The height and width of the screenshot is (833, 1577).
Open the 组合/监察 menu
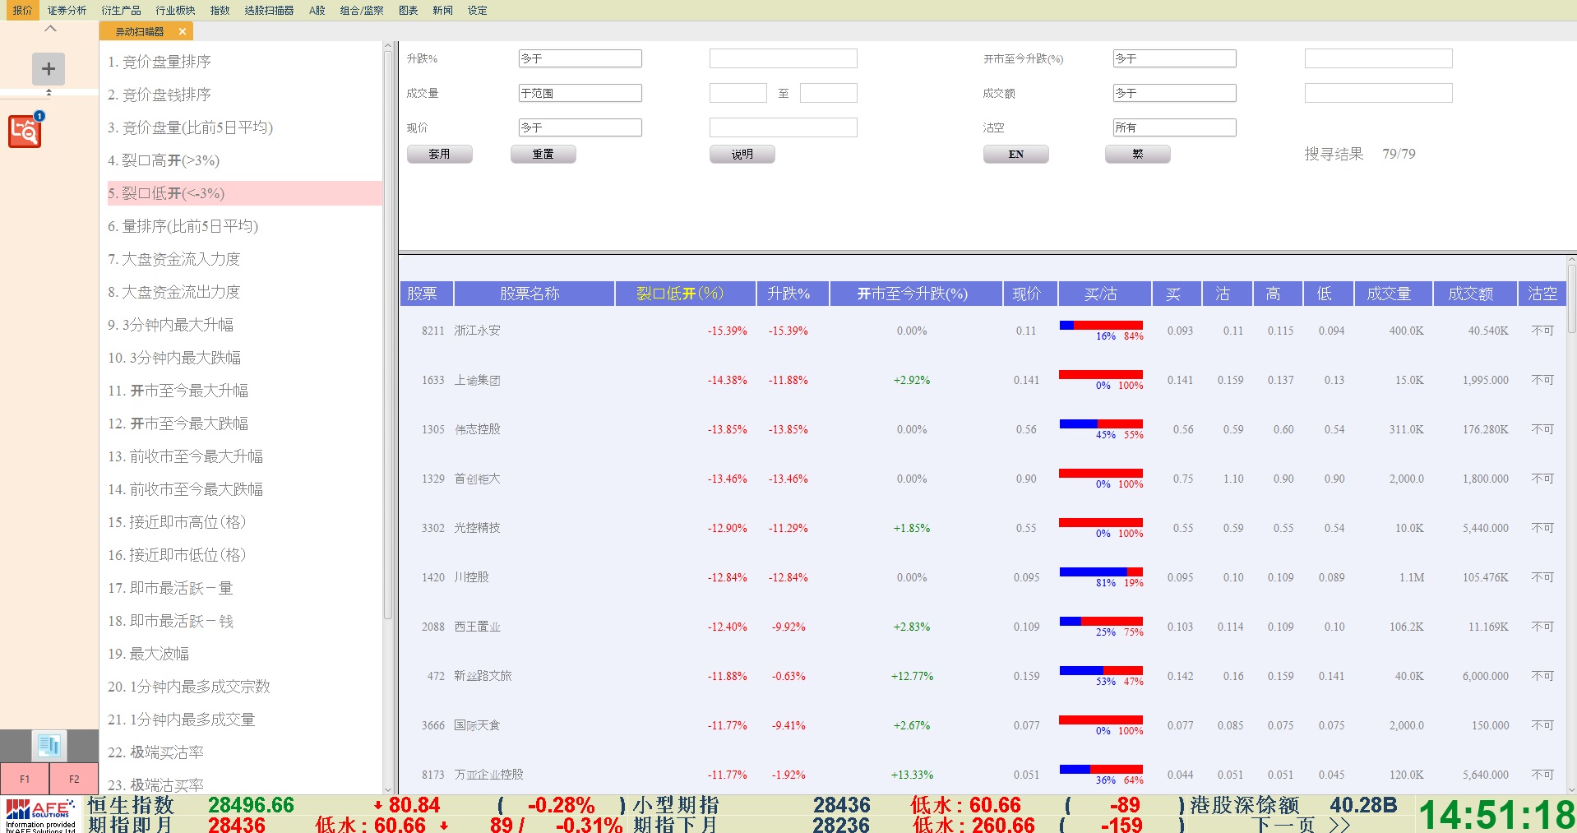(362, 10)
